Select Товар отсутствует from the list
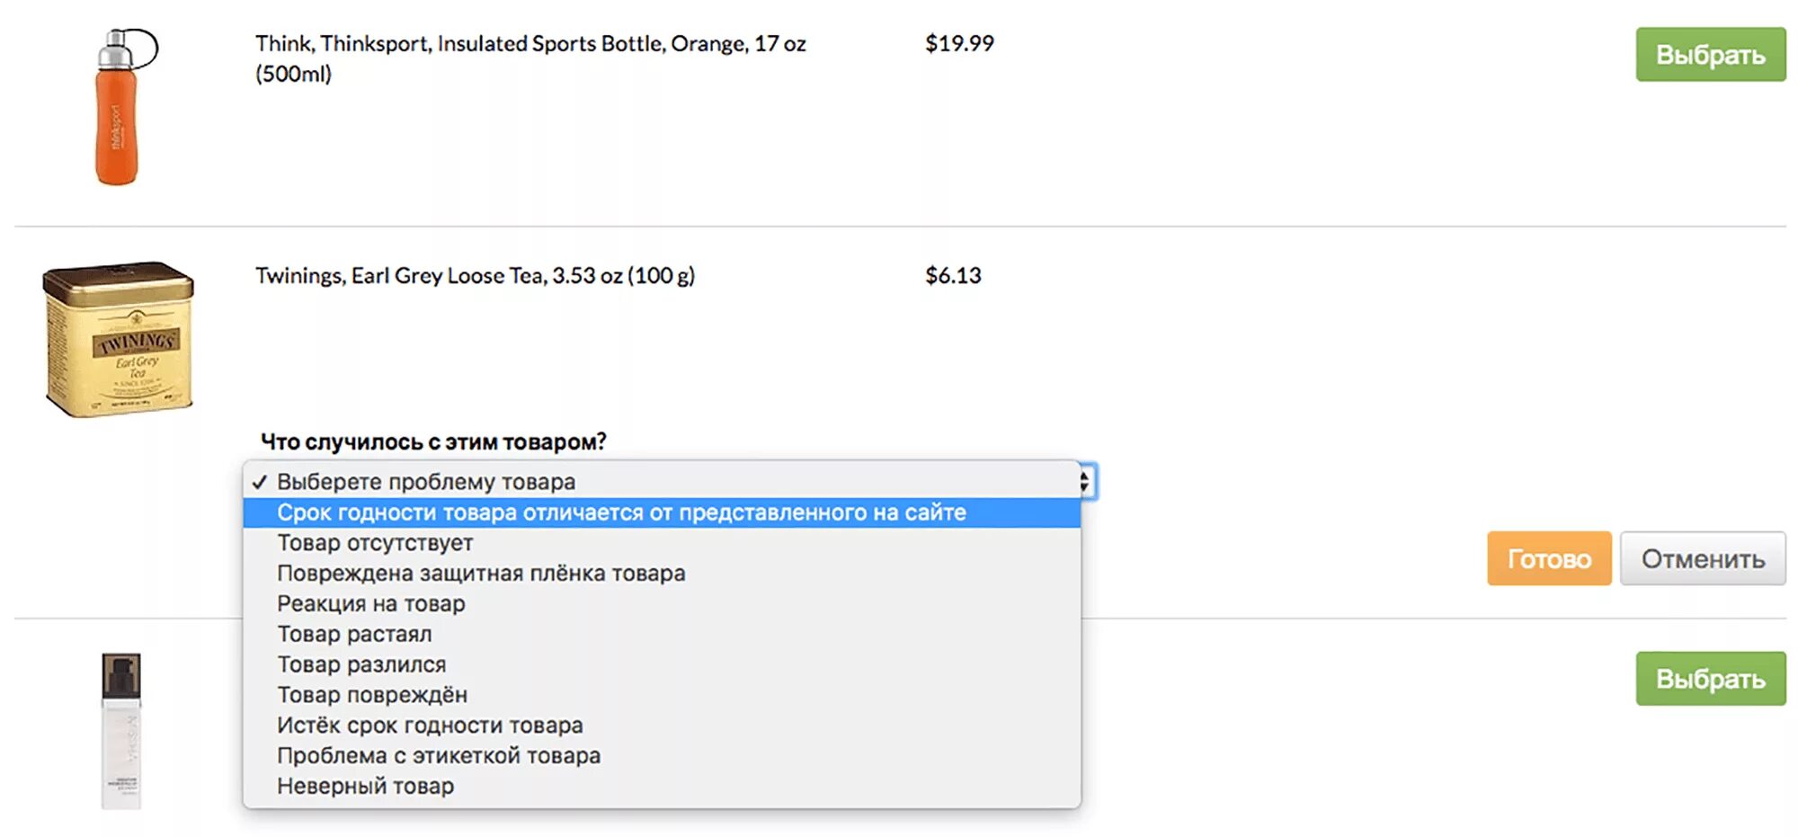Image resolution: width=1798 pixels, height=837 pixels. point(375,543)
